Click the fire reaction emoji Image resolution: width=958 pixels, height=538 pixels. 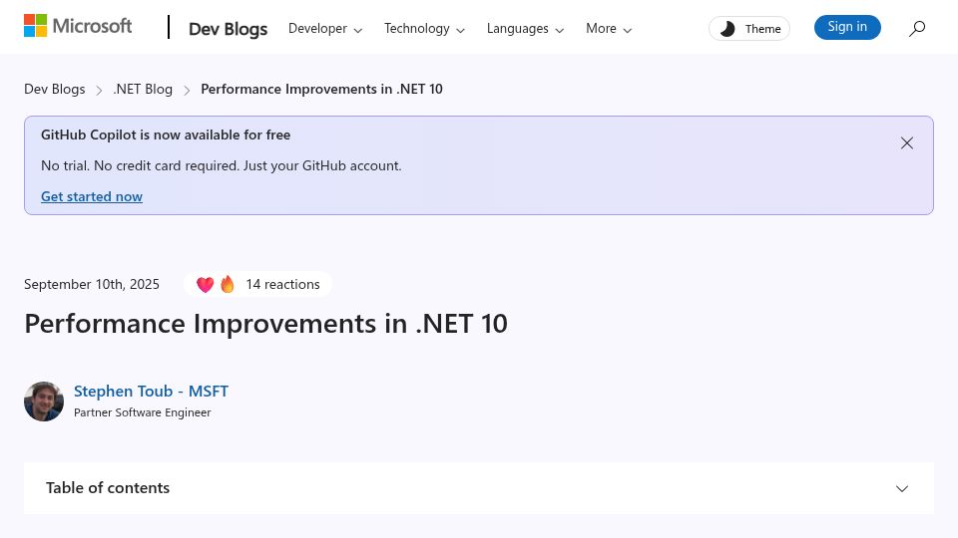[x=228, y=284]
